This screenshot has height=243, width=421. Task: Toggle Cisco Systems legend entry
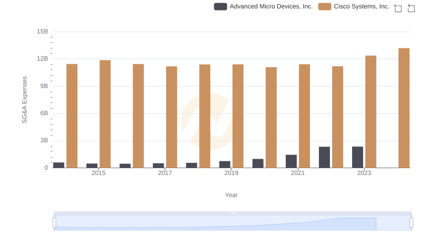[x=354, y=6]
